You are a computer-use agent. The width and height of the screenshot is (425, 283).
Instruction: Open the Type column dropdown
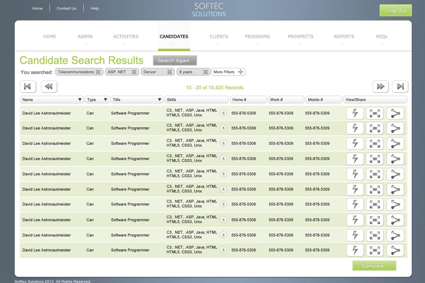105,100
